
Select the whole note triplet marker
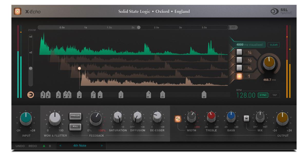click(148, 95)
